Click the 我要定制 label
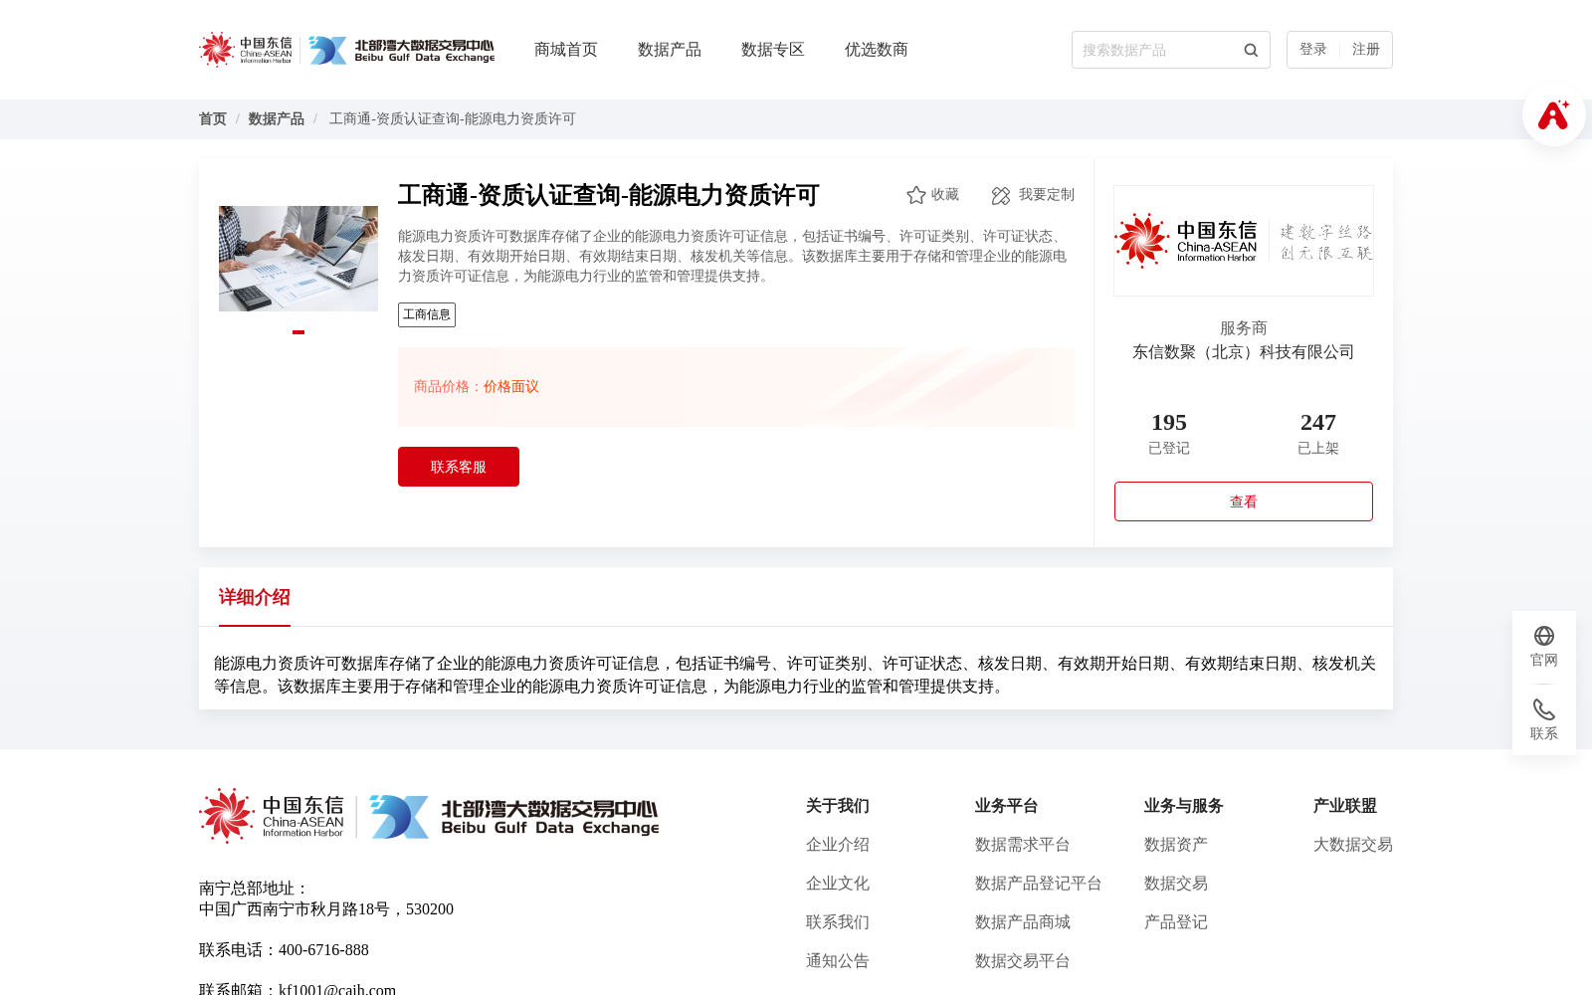 click(1047, 195)
